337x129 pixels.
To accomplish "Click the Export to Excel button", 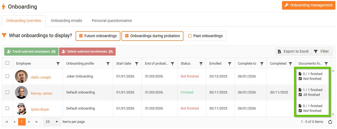I will 293,52.
